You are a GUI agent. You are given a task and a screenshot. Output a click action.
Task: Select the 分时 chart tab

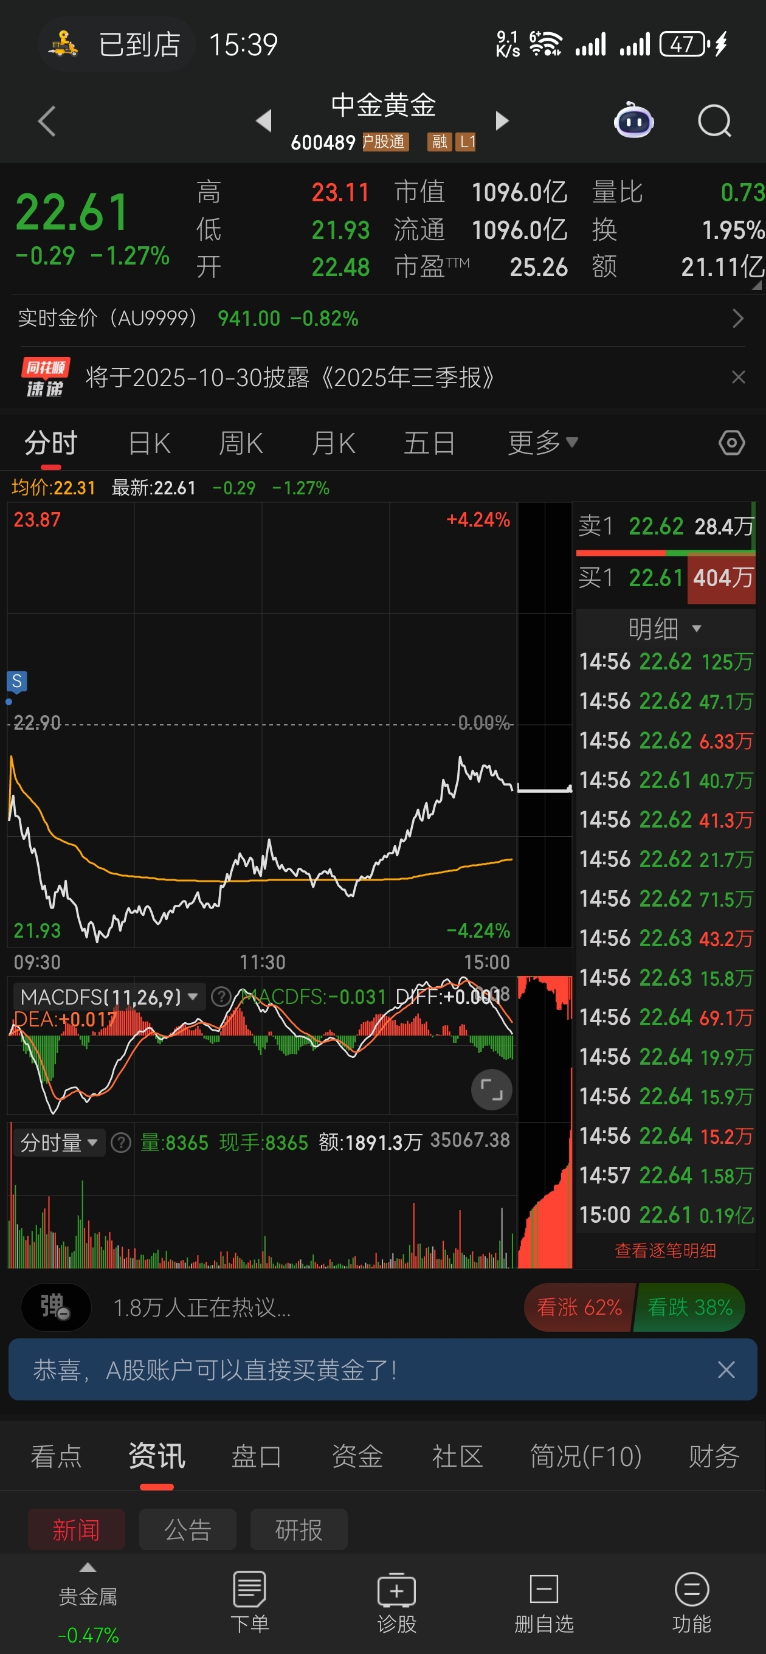click(x=50, y=443)
